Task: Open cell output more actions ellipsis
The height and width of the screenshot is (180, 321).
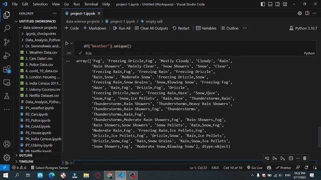Action: click(x=68, y=61)
